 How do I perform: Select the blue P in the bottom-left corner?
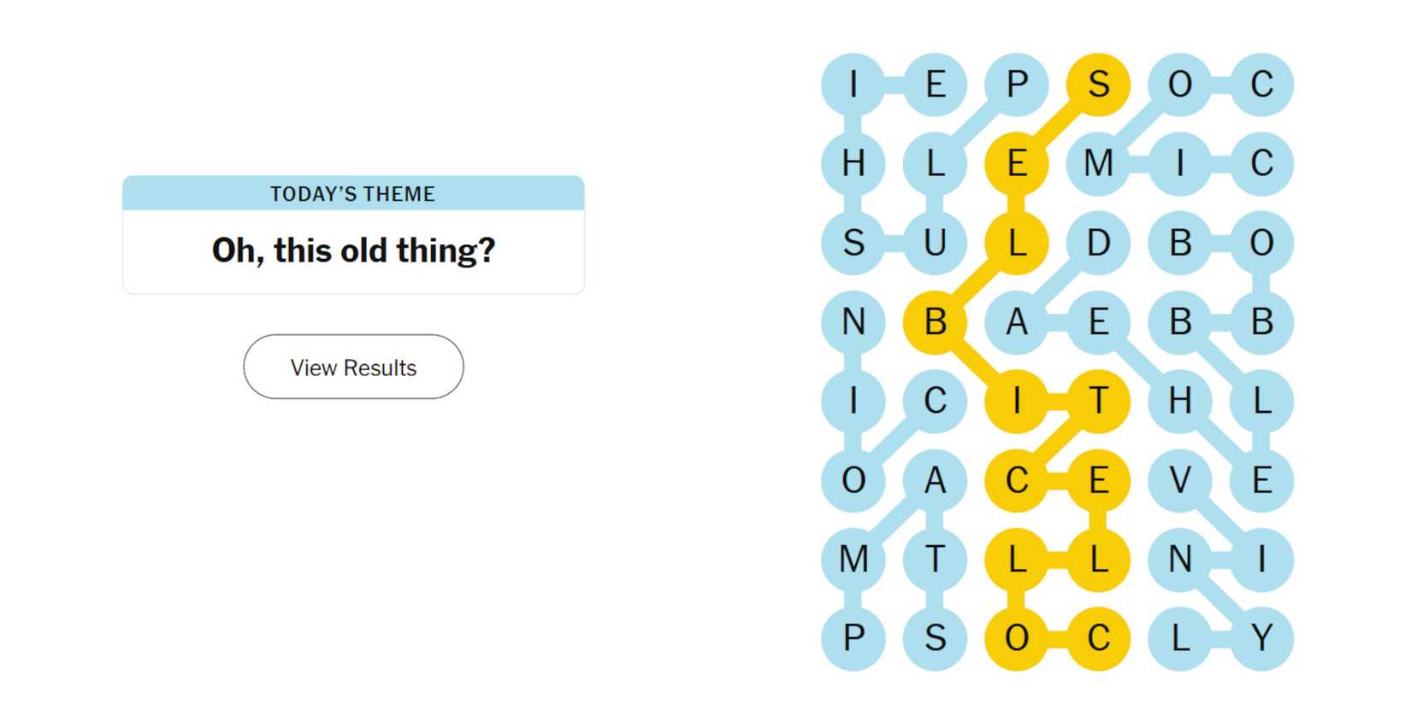(x=853, y=638)
